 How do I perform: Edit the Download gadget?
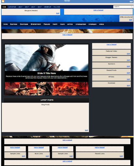click(x=128, y=86)
